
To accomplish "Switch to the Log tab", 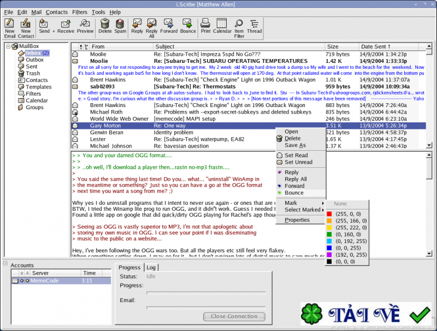I will (x=151, y=268).
